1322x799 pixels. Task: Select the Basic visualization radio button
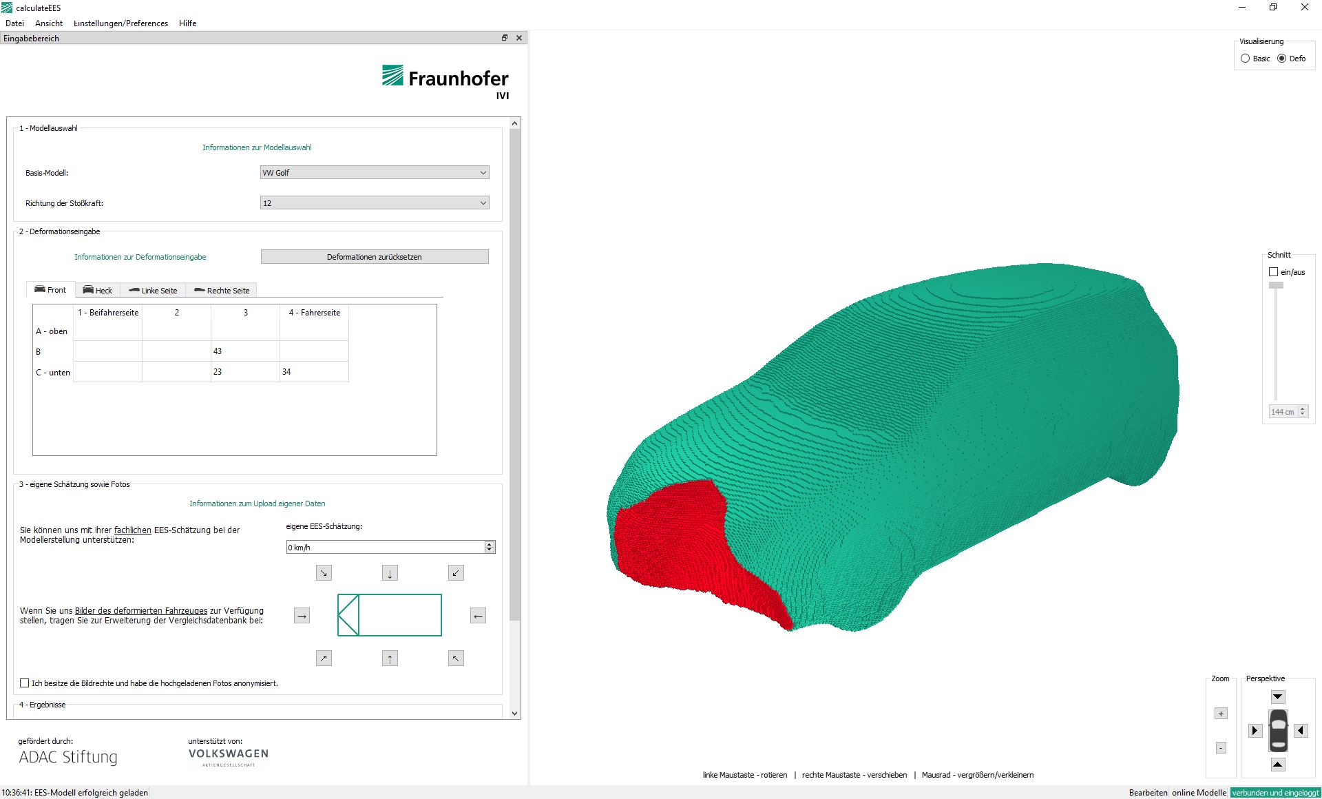[1245, 59]
